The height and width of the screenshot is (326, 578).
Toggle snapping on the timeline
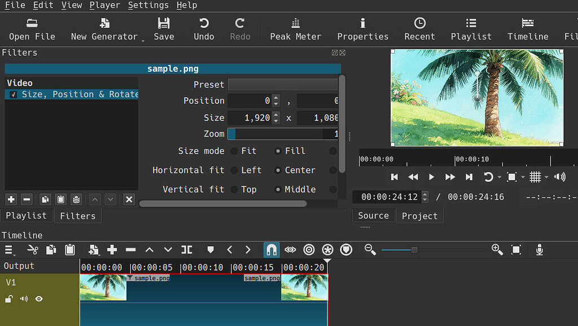click(x=272, y=249)
